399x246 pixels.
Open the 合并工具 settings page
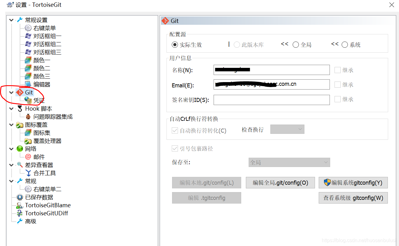[45, 173]
